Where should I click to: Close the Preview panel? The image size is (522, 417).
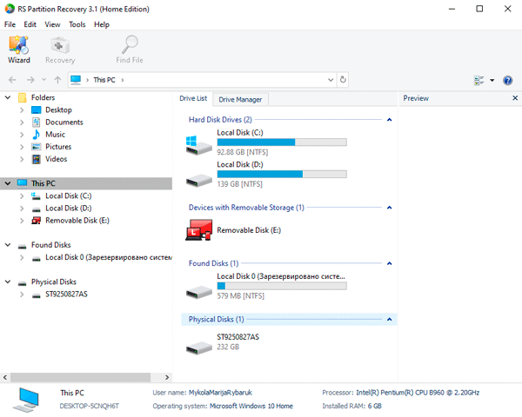(x=515, y=98)
